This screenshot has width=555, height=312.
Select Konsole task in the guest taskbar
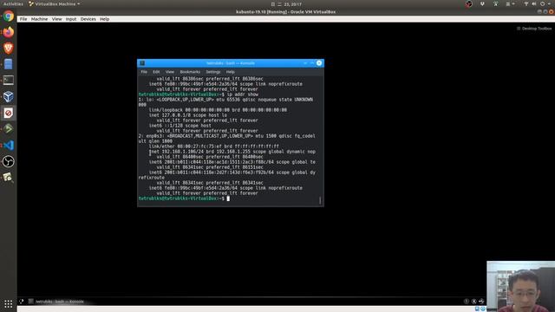pyautogui.click(x=56, y=302)
